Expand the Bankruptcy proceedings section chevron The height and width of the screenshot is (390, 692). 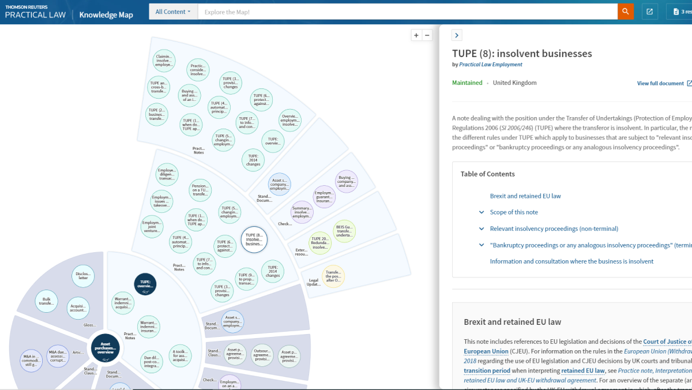[482, 245]
